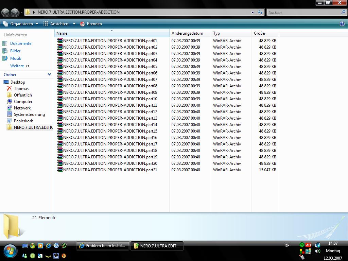Click the address bar folder path
Screen dimensions: 348x261
point(79,12)
